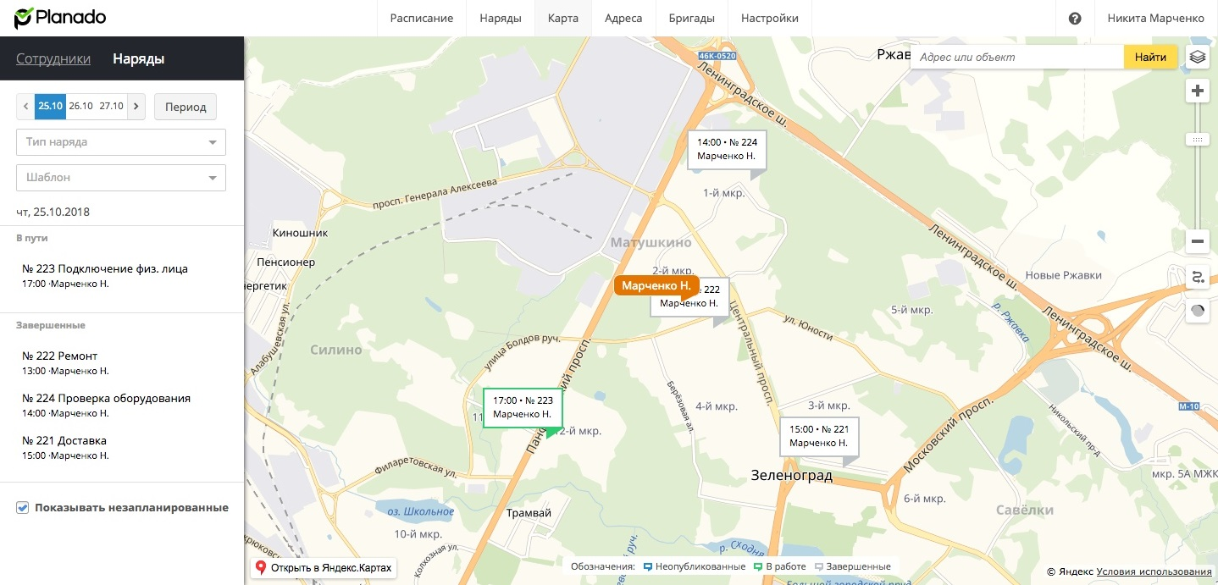Click the Период button
1218x585 pixels.
coord(185,108)
